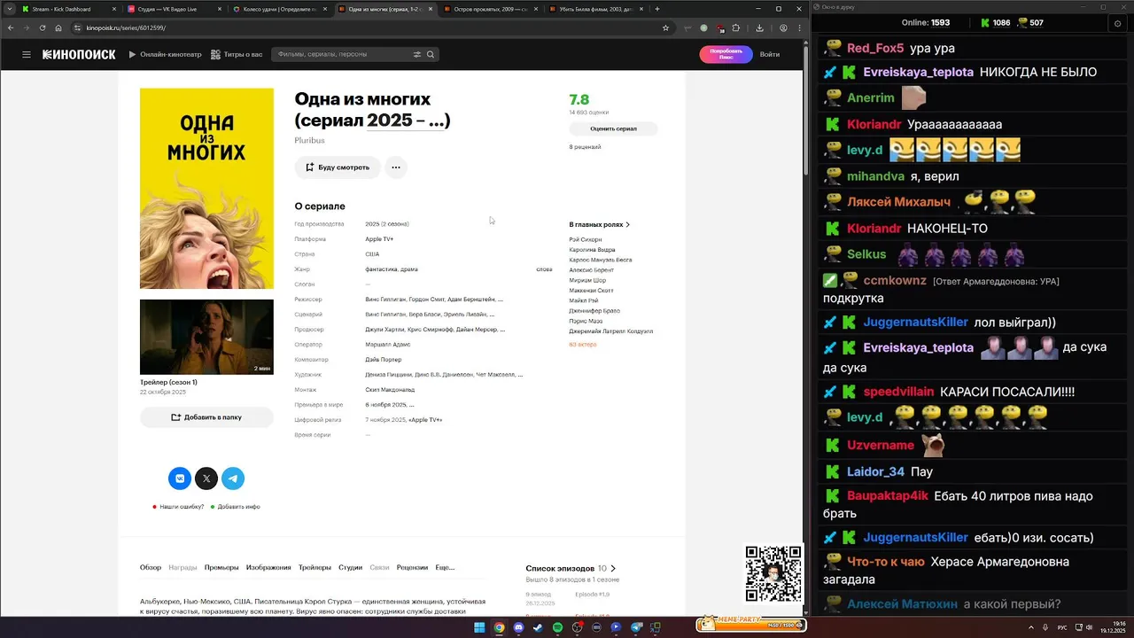Open the Награды section tab
This screenshot has width=1134, height=638.
point(183,567)
